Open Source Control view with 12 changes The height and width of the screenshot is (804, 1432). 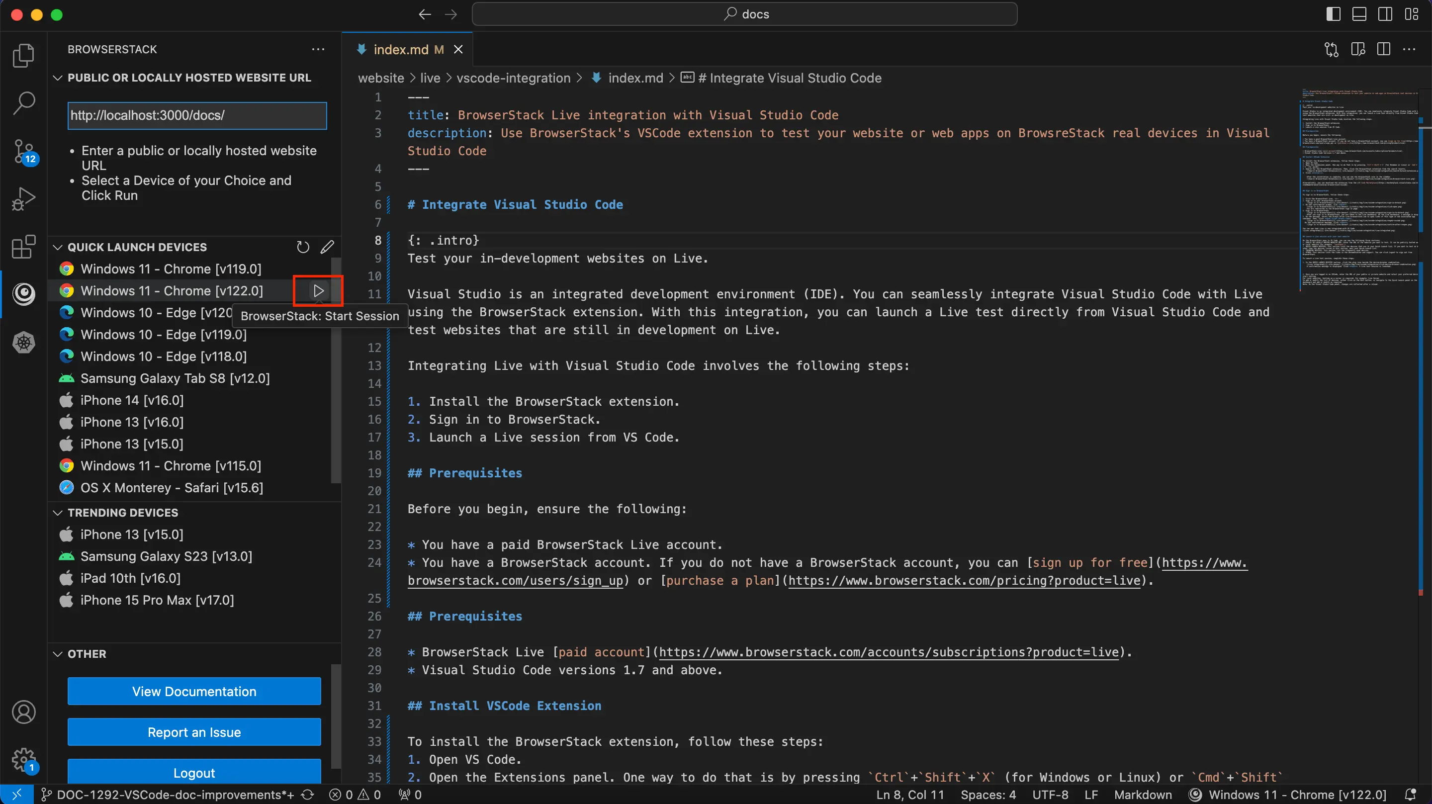click(23, 151)
